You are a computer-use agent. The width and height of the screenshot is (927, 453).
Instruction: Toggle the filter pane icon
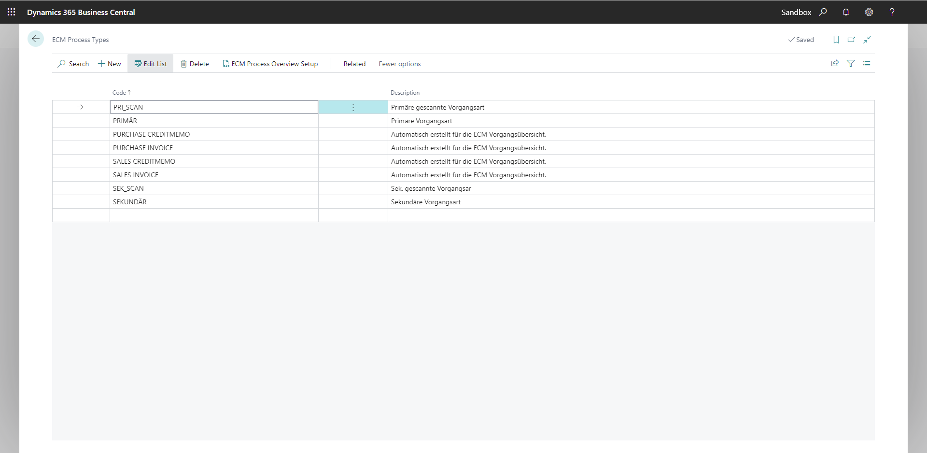[851, 63]
